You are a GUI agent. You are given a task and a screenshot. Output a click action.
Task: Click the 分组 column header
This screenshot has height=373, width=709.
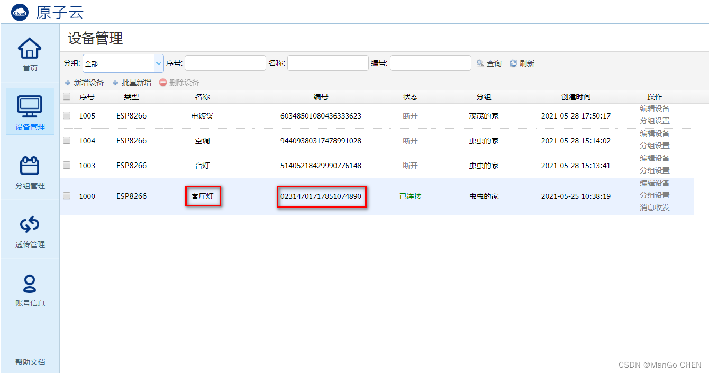pyautogui.click(x=484, y=97)
